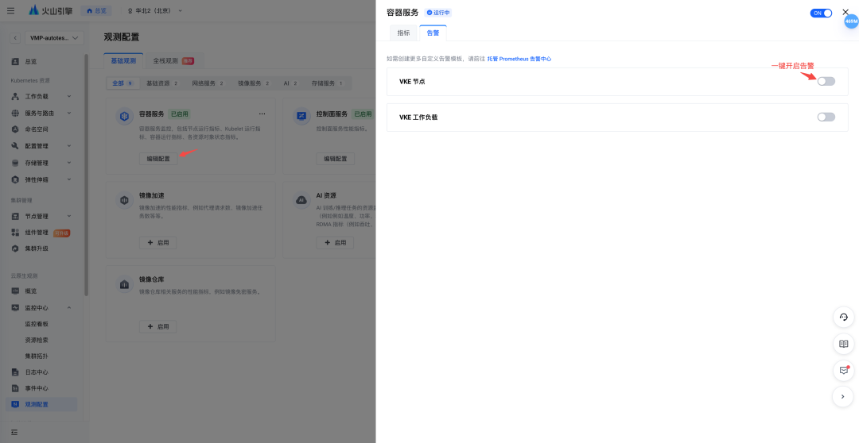Switch to 告警 tab in drawer
859x443 pixels.
click(433, 33)
